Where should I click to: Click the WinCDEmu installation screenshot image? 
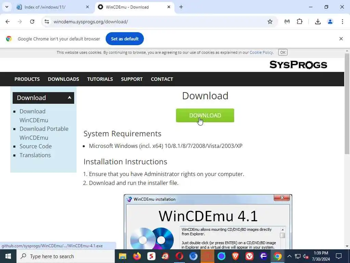tap(208, 222)
